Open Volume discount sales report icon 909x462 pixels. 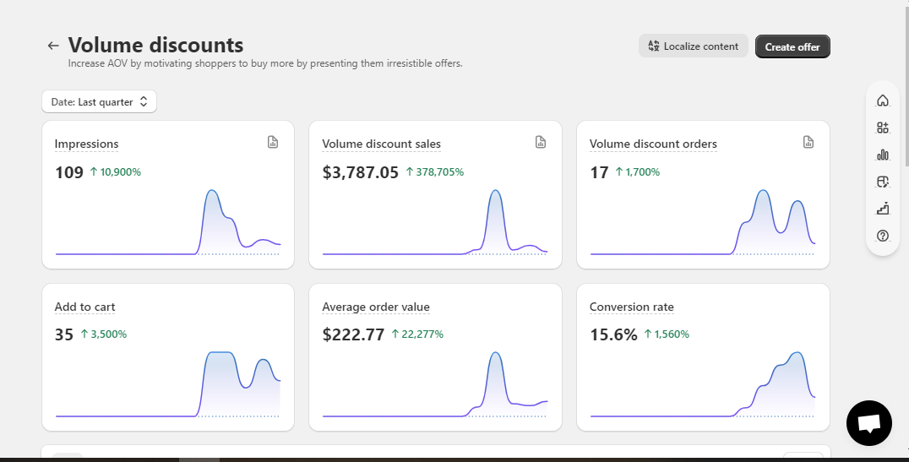click(x=541, y=142)
